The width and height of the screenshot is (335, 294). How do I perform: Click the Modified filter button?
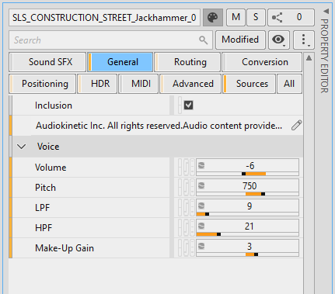(240, 40)
